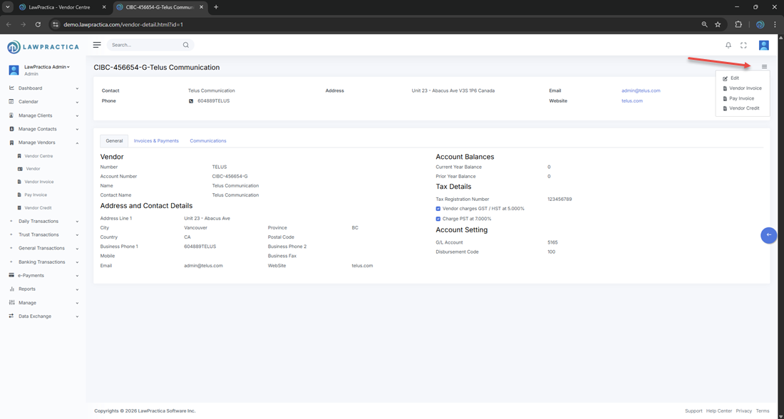Uncheck Vendor charges GST / HST checkbox
Viewport: 784px width, 419px height.
[x=438, y=209]
